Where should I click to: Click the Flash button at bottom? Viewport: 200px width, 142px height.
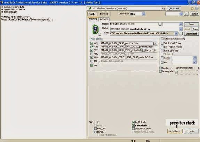(191, 131)
